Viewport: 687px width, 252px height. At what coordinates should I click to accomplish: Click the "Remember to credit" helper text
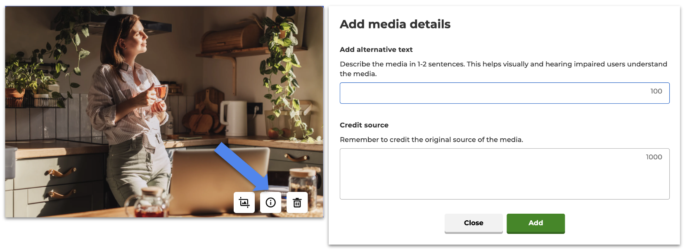431,140
